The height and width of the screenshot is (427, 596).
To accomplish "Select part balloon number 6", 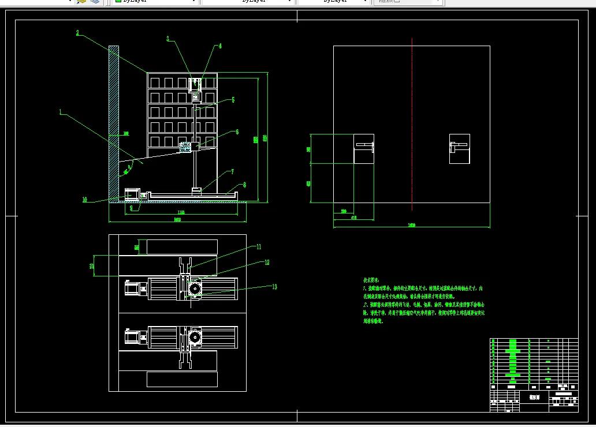I will (237, 132).
